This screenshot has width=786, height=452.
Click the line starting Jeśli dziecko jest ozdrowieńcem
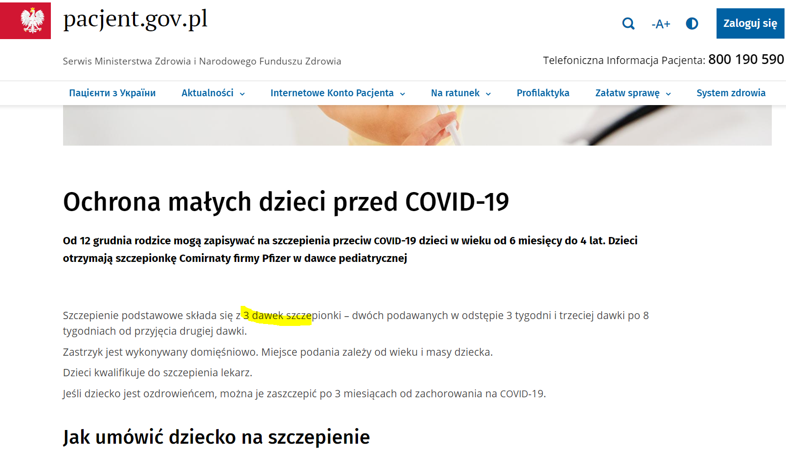pos(304,394)
